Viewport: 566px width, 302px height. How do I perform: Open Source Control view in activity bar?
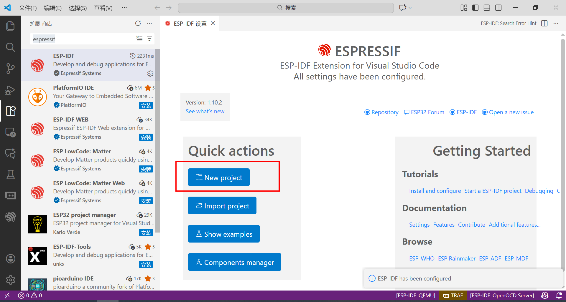11,68
